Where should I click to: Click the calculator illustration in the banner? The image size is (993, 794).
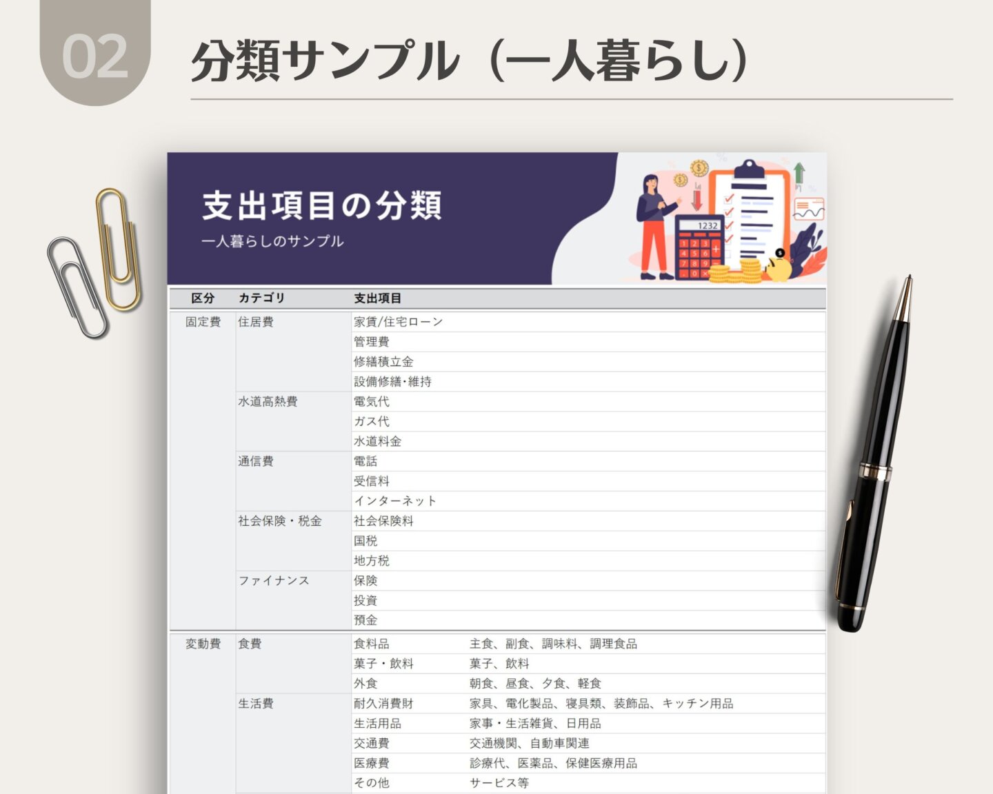click(x=698, y=247)
